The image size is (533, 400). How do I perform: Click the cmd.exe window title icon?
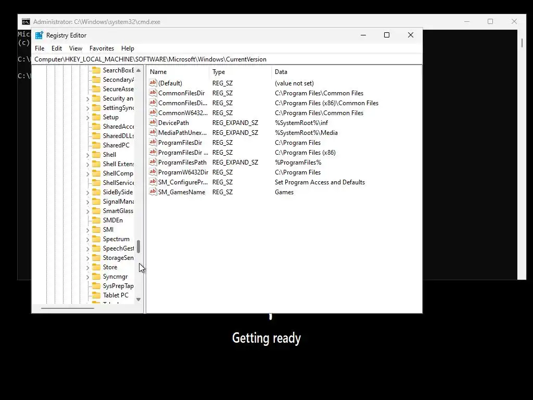pos(26,22)
